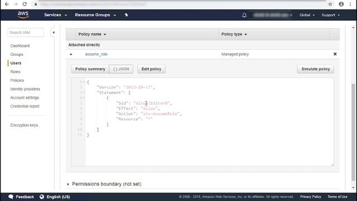Open Account settings in sidebar
Image resolution: width=357 pixels, height=201 pixels.
25,98
